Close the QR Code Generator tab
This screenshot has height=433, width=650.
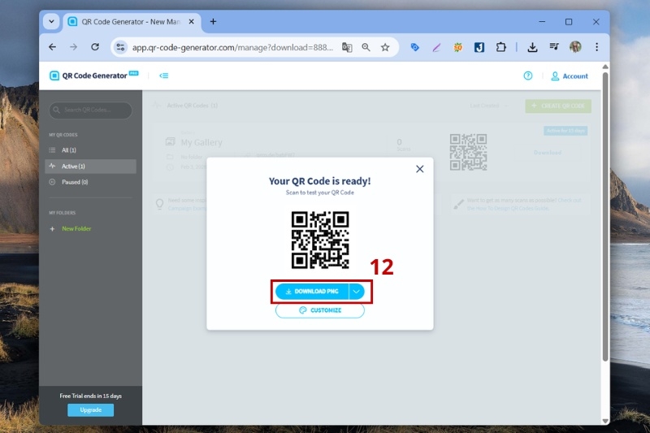[192, 22]
